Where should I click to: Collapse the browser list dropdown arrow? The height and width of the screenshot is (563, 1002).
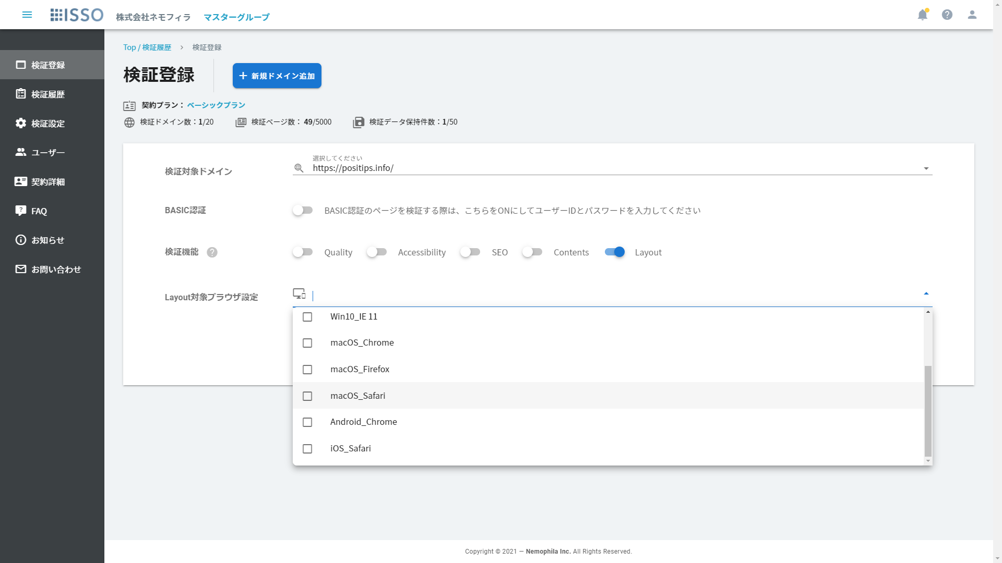pos(926,293)
